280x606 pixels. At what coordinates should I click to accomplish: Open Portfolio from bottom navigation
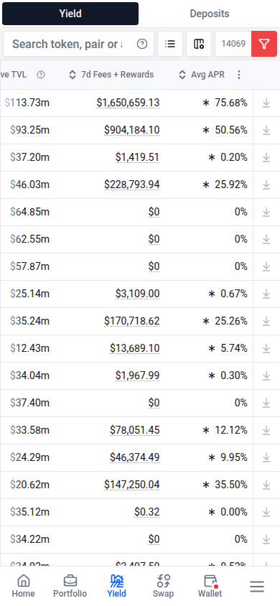pos(70,587)
